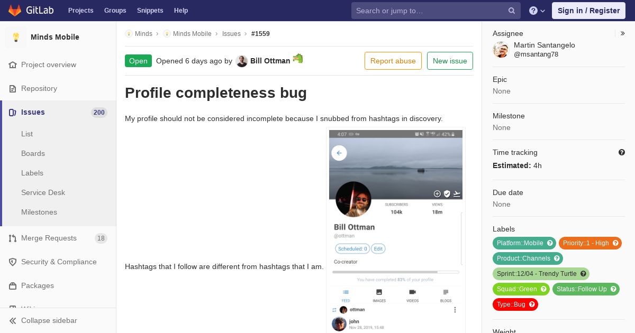This screenshot has height=333, width=635.
Task: Click the Merge Requests icon
Action: [13, 238]
